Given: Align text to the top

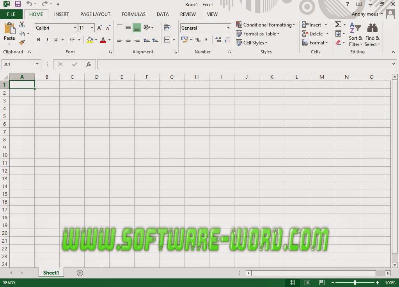Looking at the screenshot, I should 120,27.
